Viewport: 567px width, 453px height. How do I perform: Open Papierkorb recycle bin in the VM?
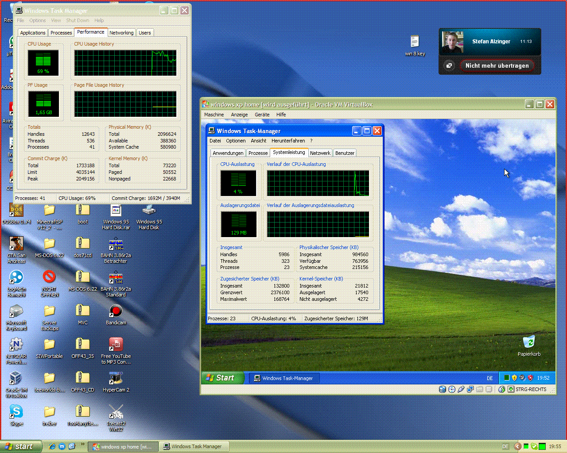tap(529, 342)
